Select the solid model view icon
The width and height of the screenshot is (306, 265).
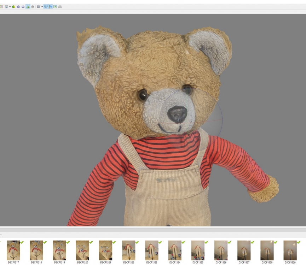(18, 6)
